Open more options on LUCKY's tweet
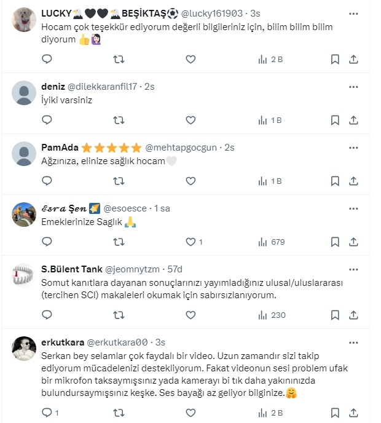381x423 pixels. tap(353, 14)
